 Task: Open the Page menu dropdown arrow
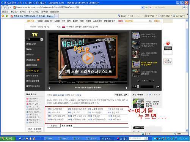tap(171, 16)
